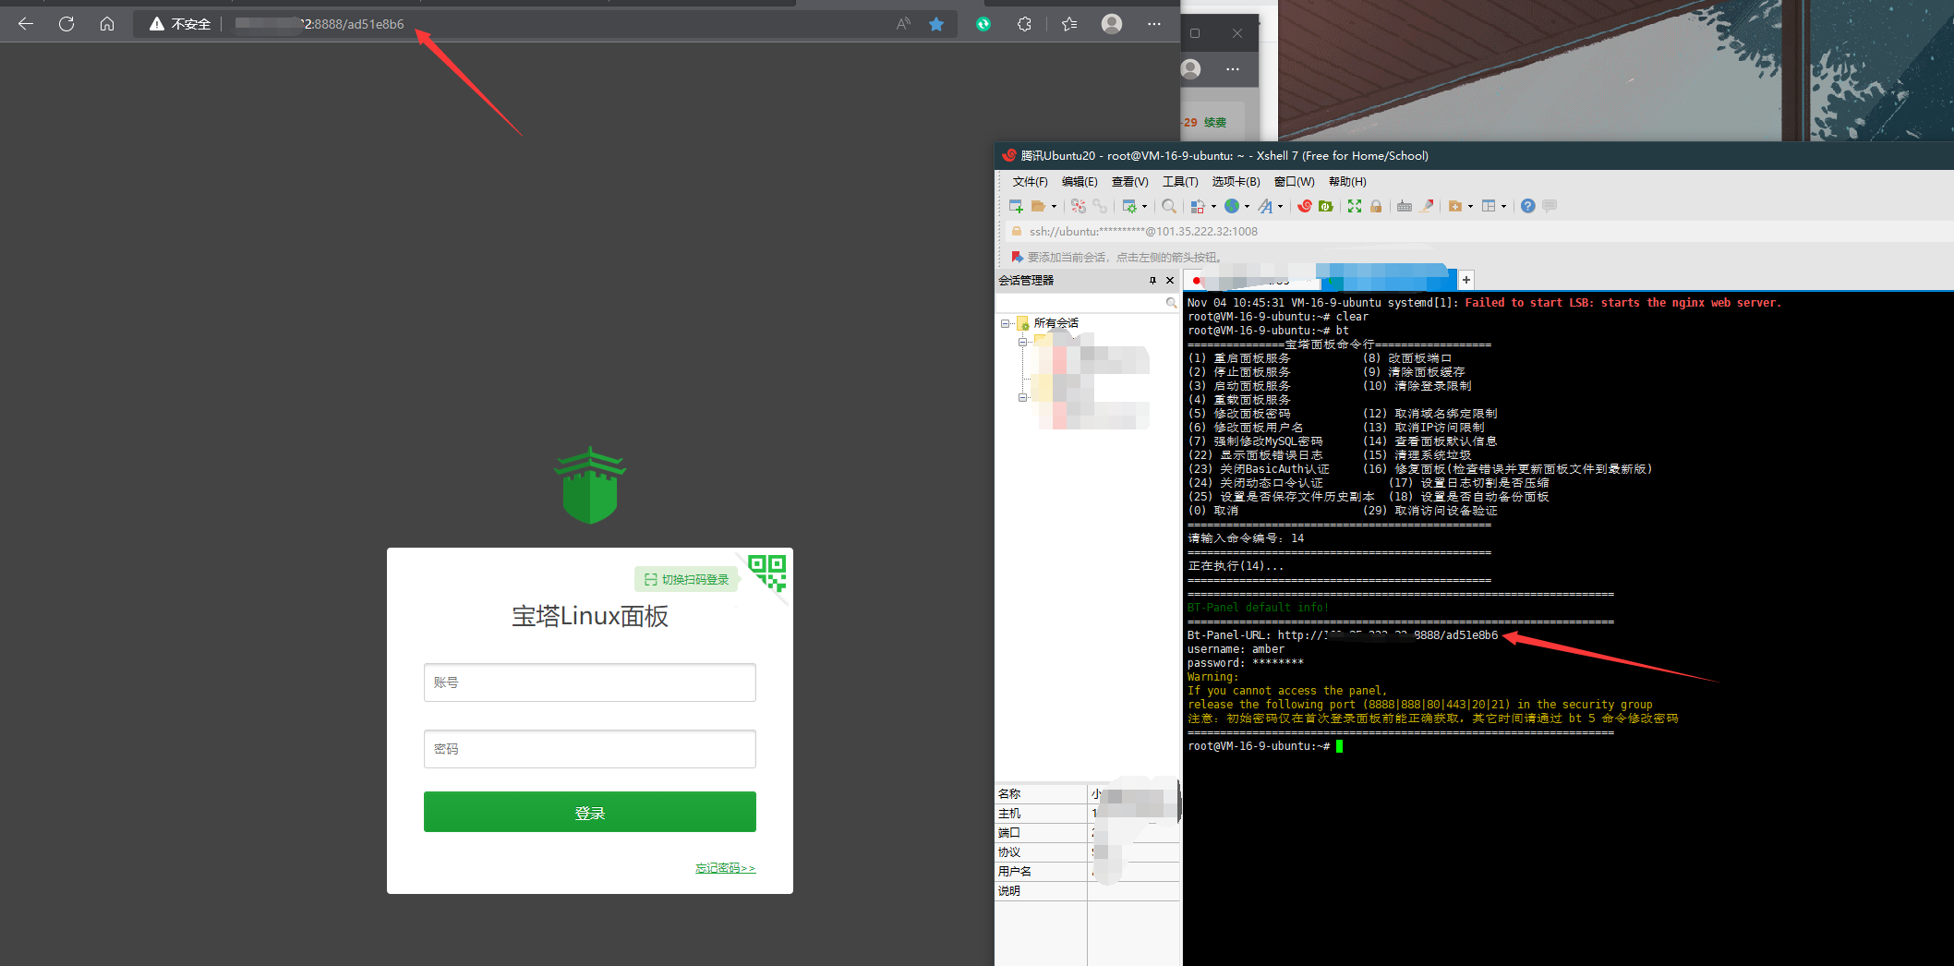Expand the layout dropdown arrow
This screenshot has width=1954, height=966.
click(x=1503, y=206)
